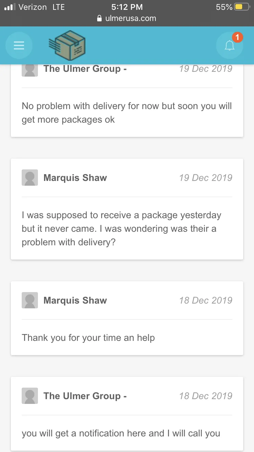The image size is (254, 452).
Task: Tap Marquis Shaw's avatar on 19 Dec message
Action: coord(30,178)
